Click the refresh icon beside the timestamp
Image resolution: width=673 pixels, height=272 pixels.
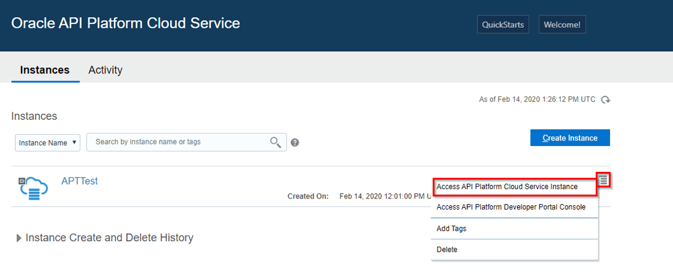pyautogui.click(x=605, y=100)
